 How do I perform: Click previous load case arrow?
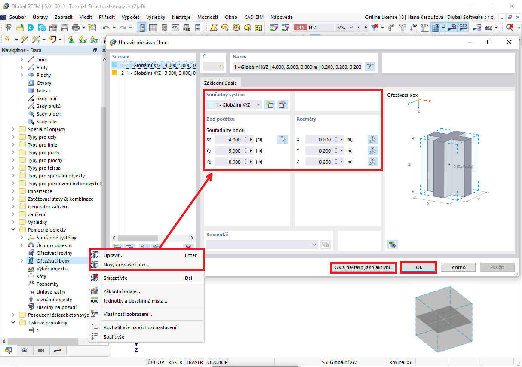[359, 28]
